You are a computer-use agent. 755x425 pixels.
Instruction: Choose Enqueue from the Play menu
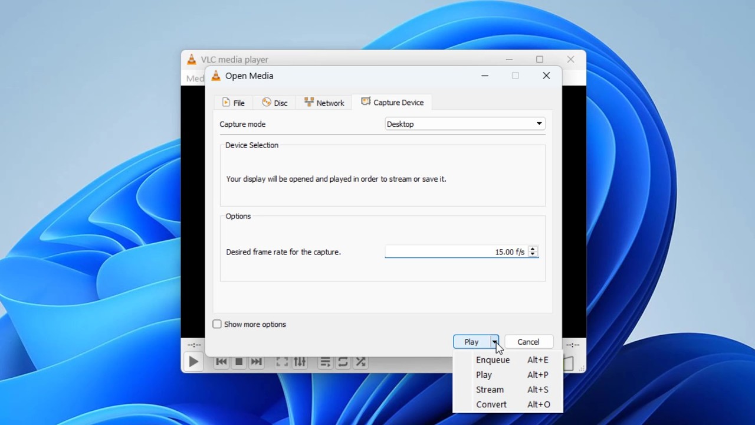click(508, 360)
